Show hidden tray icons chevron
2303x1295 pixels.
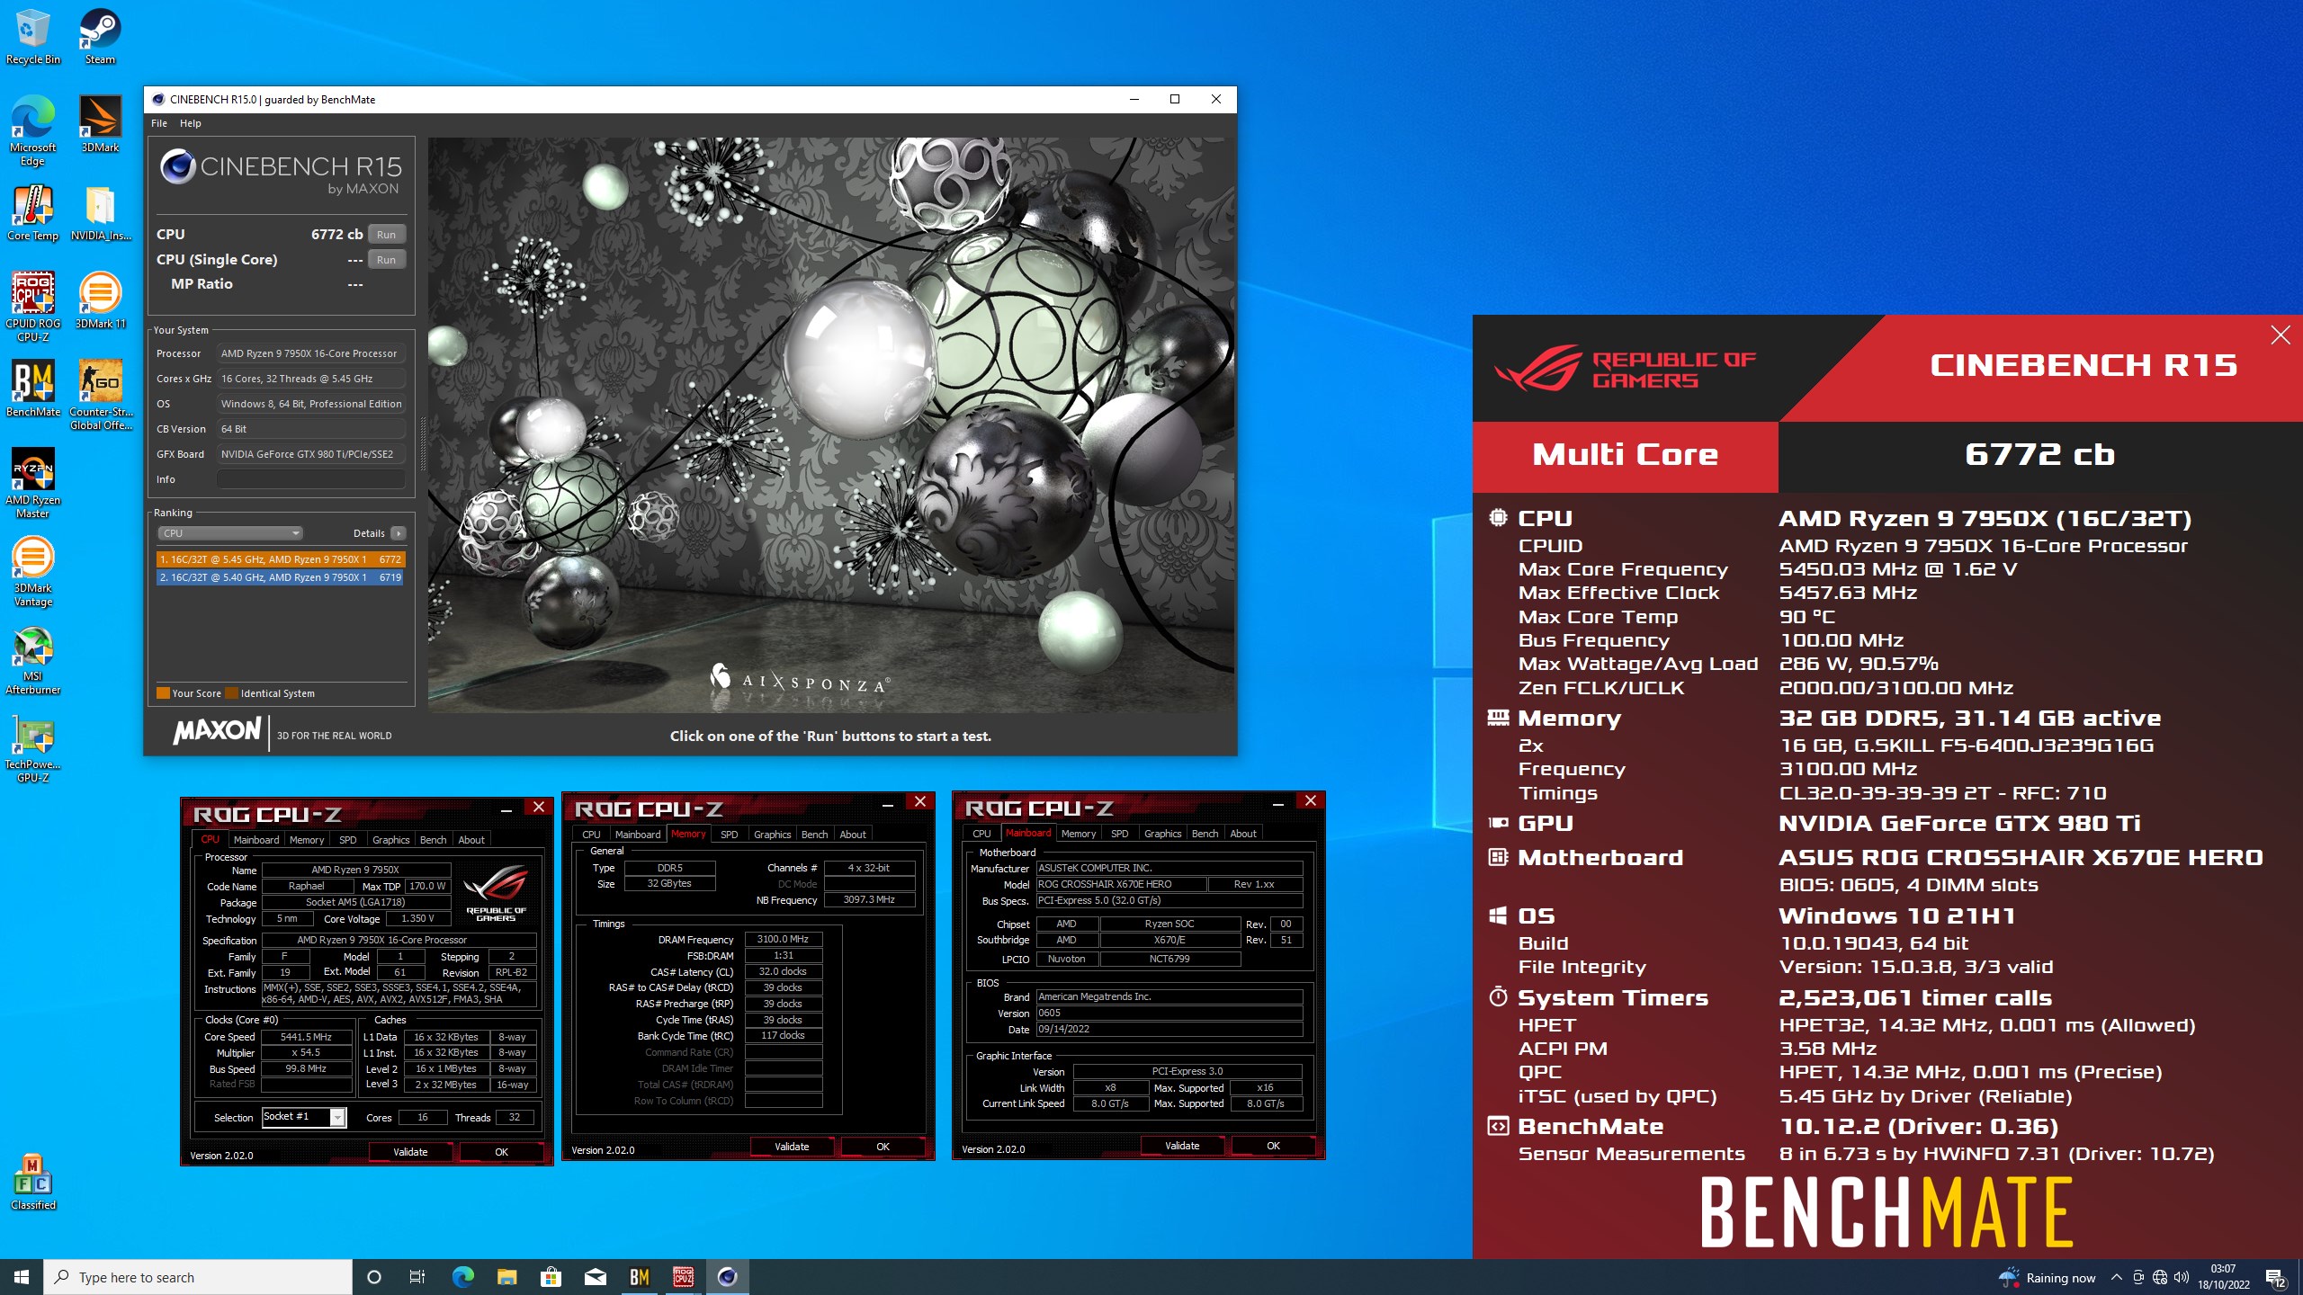pyautogui.click(x=2116, y=1277)
